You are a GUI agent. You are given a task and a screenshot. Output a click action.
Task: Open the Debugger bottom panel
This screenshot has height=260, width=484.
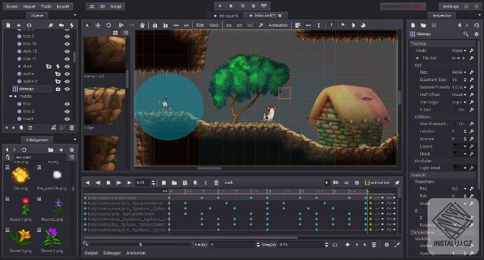click(x=112, y=253)
